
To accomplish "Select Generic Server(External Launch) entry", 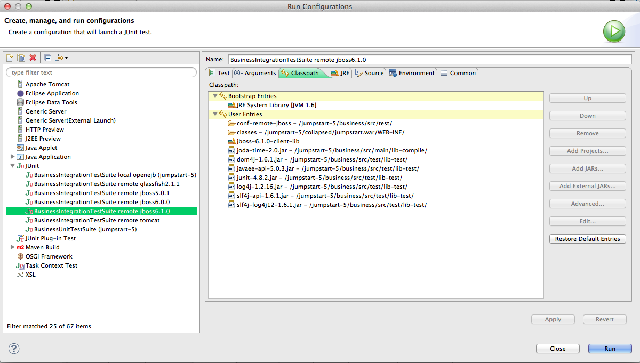I will (70, 120).
